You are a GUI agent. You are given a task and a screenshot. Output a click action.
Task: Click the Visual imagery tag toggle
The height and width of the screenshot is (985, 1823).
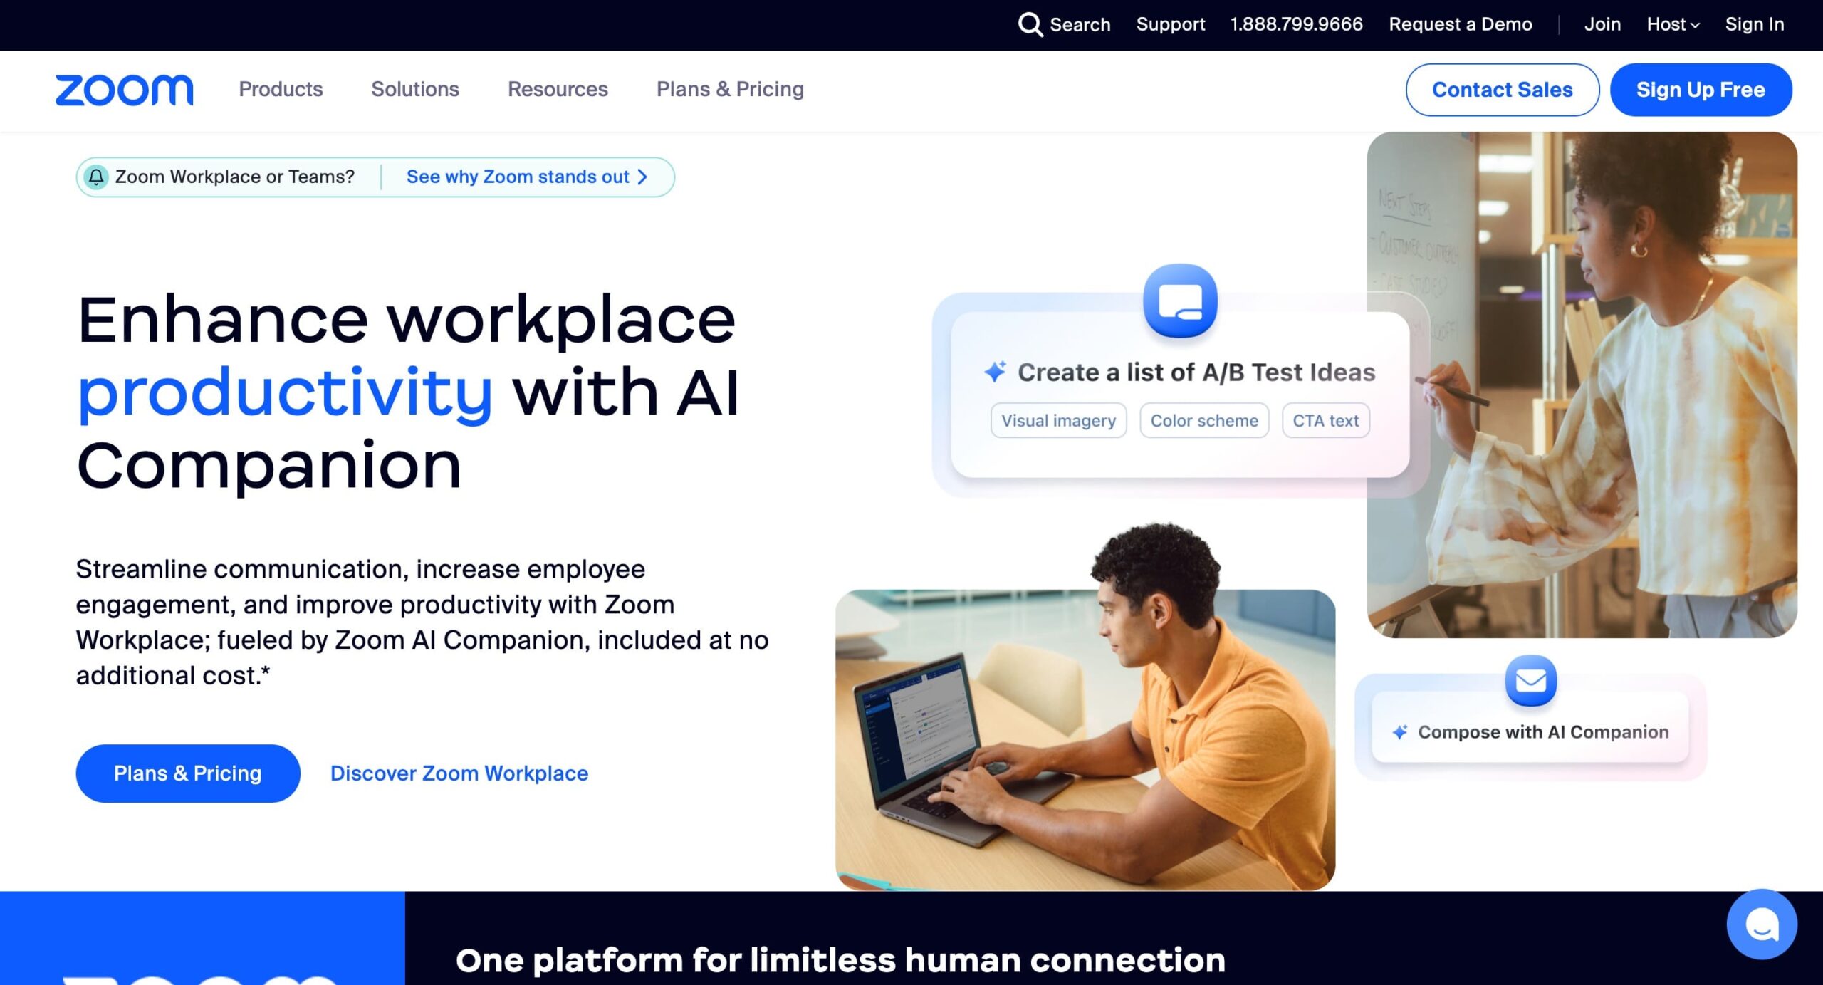[1057, 421]
